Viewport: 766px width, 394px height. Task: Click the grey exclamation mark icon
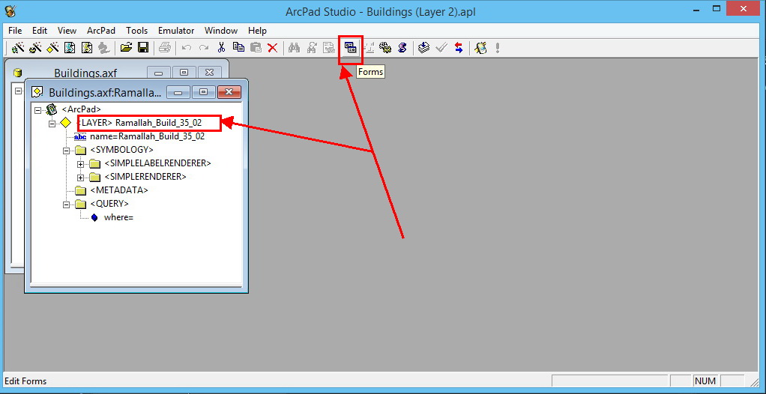click(x=498, y=47)
